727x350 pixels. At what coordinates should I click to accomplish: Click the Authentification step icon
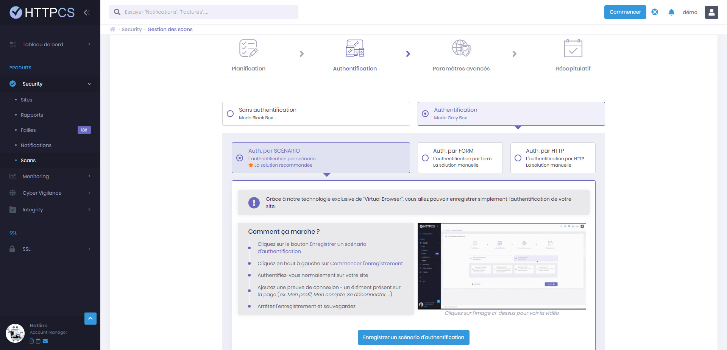click(355, 48)
